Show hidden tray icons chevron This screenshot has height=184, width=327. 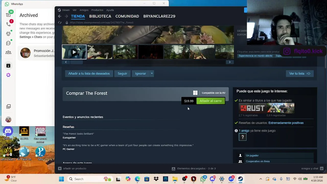click(x=261, y=179)
